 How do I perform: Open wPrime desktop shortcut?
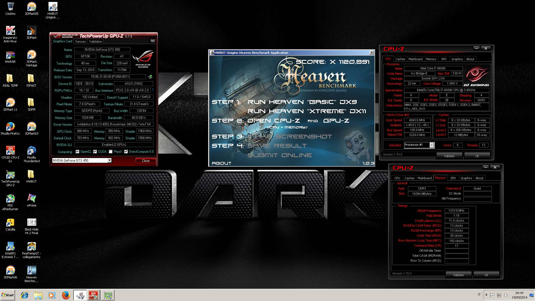click(31, 200)
